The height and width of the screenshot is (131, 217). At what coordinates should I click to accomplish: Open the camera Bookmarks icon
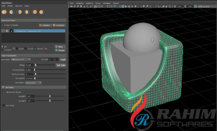coord(81,6)
